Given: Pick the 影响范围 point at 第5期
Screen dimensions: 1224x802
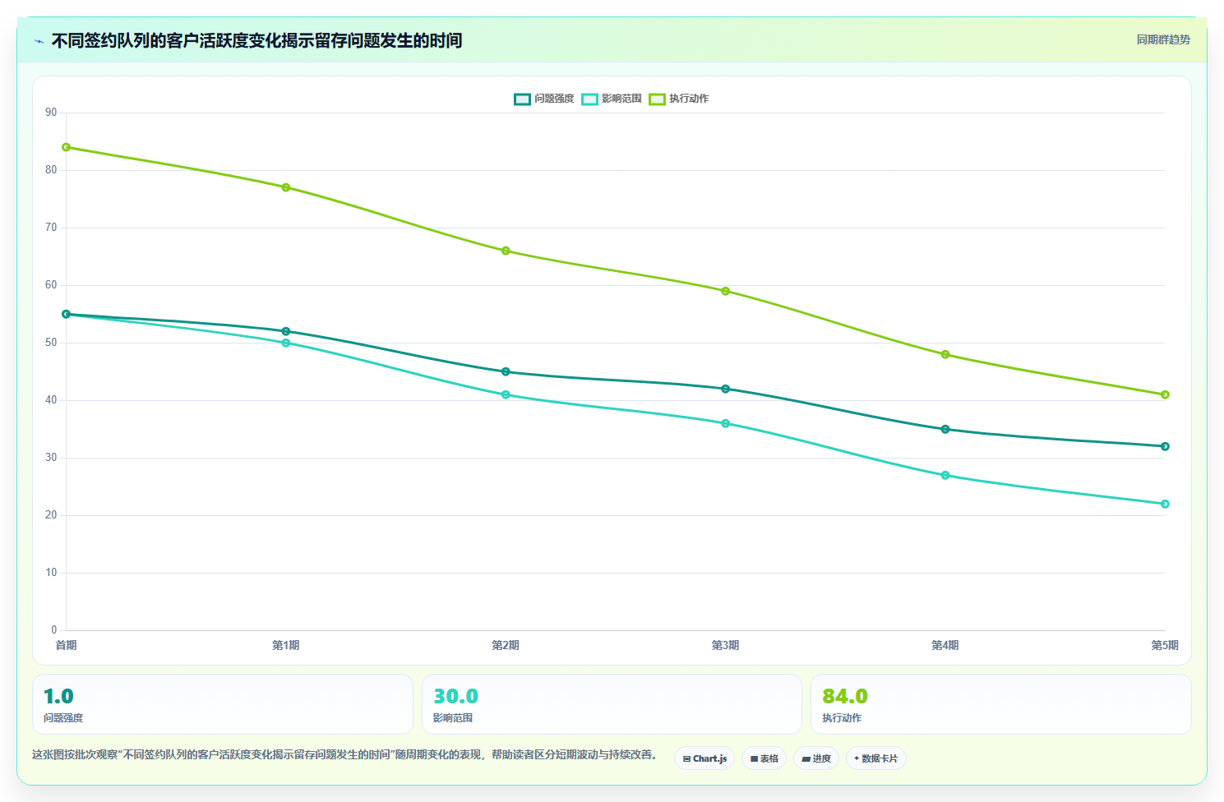Looking at the screenshot, I should pyautogui.click(x=1165, y=504).
